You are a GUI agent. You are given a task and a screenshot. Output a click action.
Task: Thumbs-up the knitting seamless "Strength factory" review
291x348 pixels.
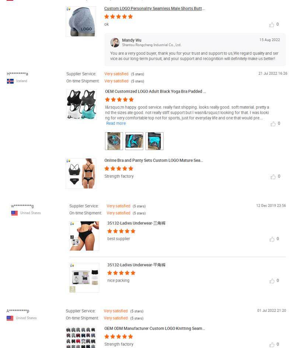[x=272, y=344]
